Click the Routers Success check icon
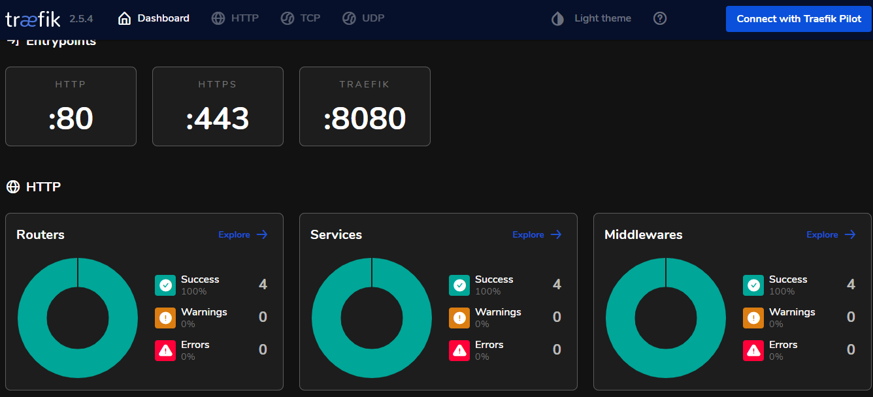Screen dimensions: 873x397 click(x=165, y=285)
